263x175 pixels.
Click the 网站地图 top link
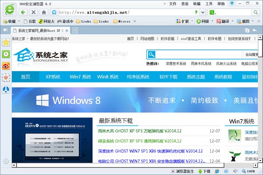point(147,39)
